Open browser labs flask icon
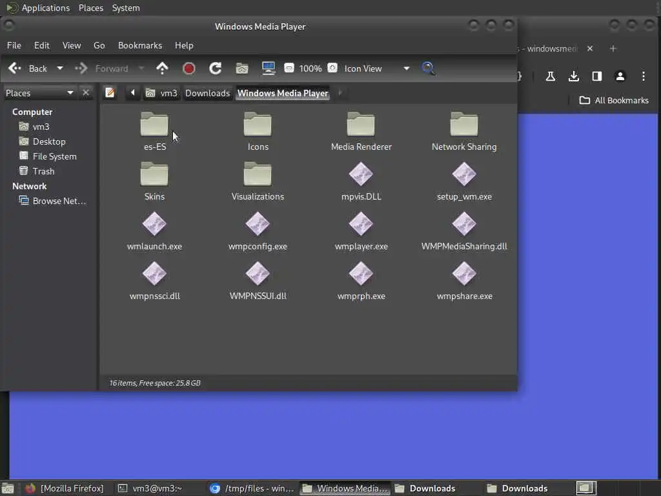 click(550, 76)
